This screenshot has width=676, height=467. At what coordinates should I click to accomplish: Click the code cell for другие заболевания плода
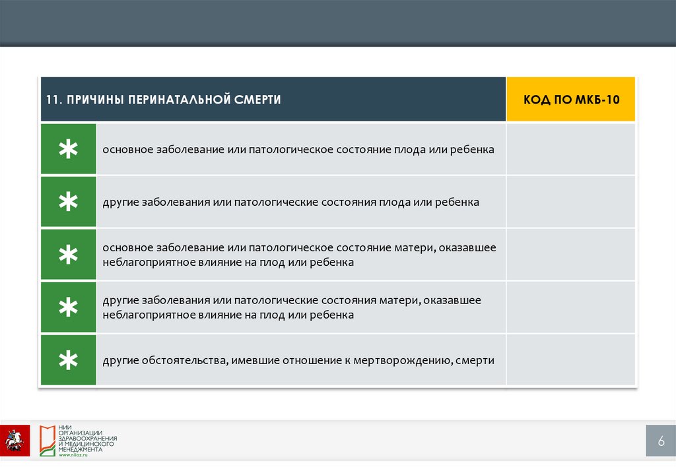[x=571, y=202]
